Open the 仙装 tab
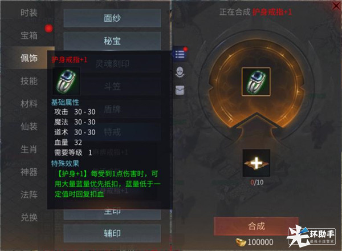The height and width of the screenshot is (251, 342). click(x=29, y=127)
